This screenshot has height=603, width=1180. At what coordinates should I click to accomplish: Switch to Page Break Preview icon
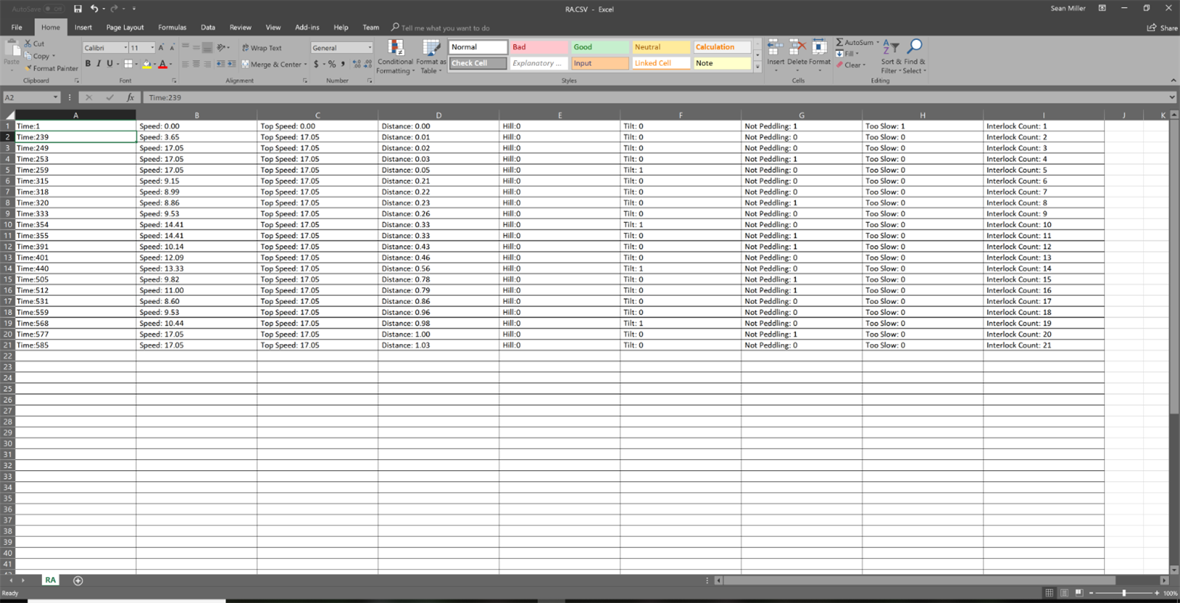pyautogui.click(x=1079, y=593)
